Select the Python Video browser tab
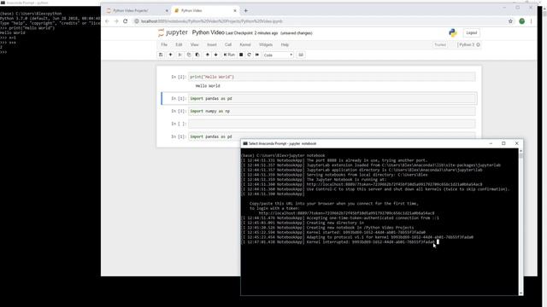 (205, 11)
